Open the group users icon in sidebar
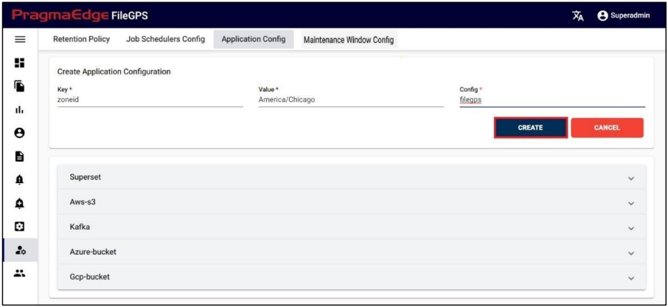668x307 pixels. tap(20, 274)
